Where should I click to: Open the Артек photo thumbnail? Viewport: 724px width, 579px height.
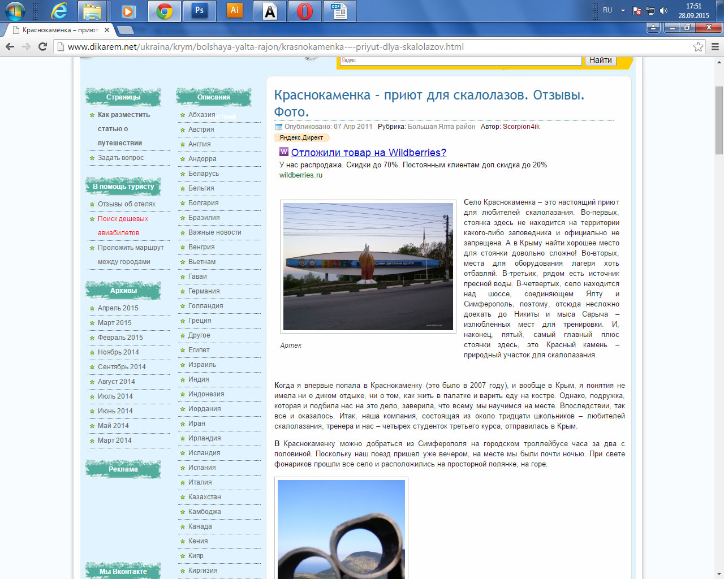368,266
